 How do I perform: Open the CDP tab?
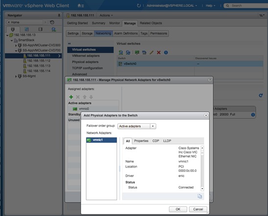156,141
